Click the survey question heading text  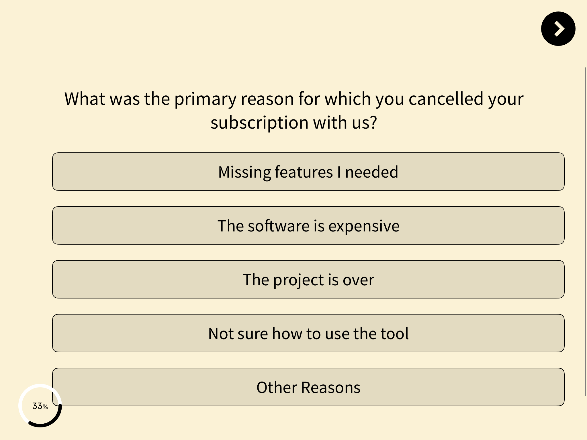click(294, 110)
